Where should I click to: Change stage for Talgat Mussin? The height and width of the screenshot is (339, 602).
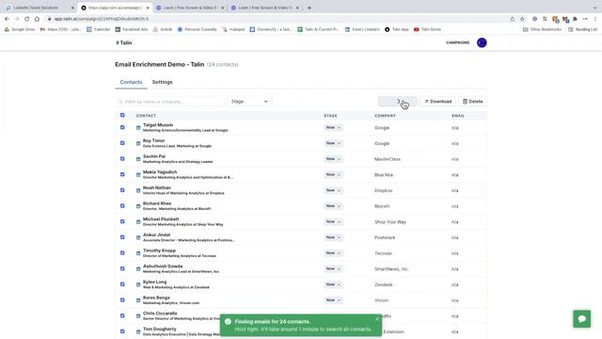333,128
